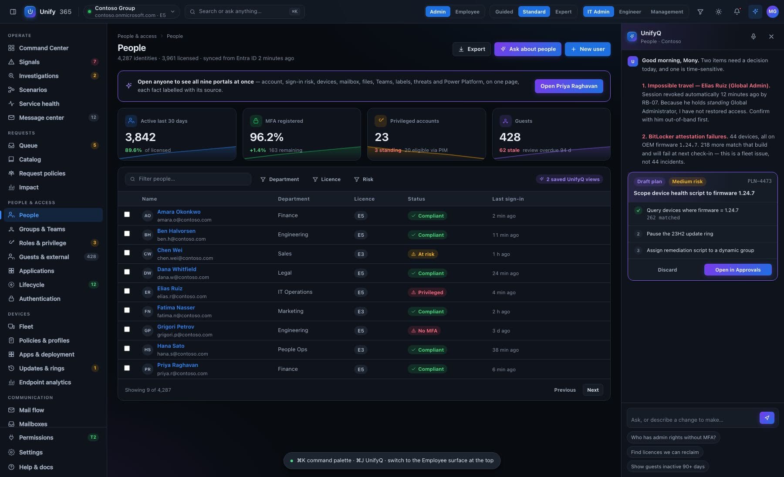This screenshot has width=784, height=477.
Task: Activate microphone in UnifyQ panel
Action: [754, 37]
